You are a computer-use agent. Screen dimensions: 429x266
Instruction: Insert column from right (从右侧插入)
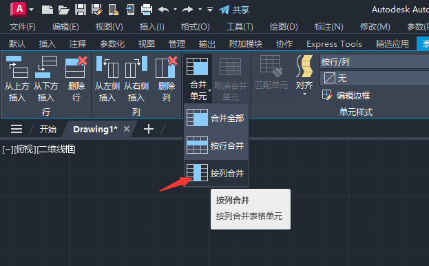pyautogui.click(x=136, y=79)
